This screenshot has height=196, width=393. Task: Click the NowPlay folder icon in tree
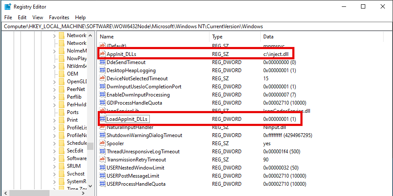coord(61,59)
